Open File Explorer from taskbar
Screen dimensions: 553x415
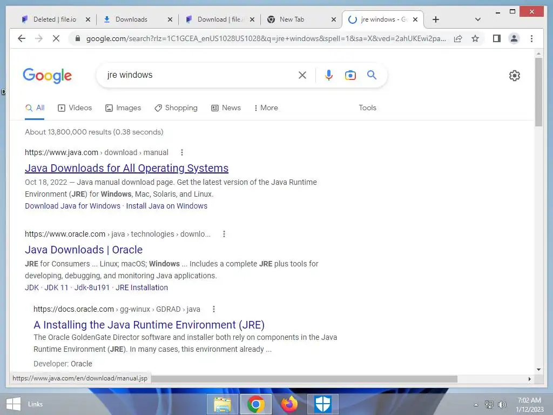(222, 404)
